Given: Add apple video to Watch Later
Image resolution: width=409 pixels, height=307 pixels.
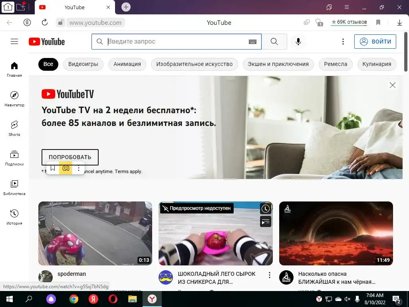Looking at the screenshot, I should click(x=266, y=209).
